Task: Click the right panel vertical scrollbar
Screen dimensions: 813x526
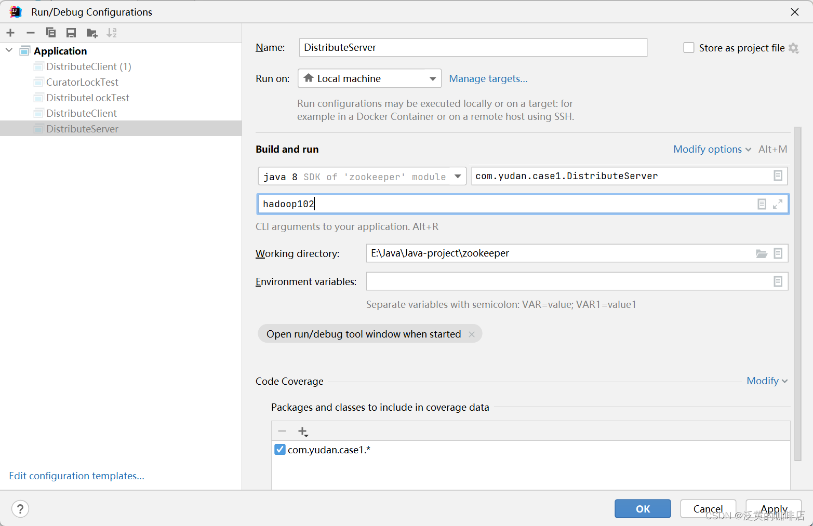Action: click(797, 293)
